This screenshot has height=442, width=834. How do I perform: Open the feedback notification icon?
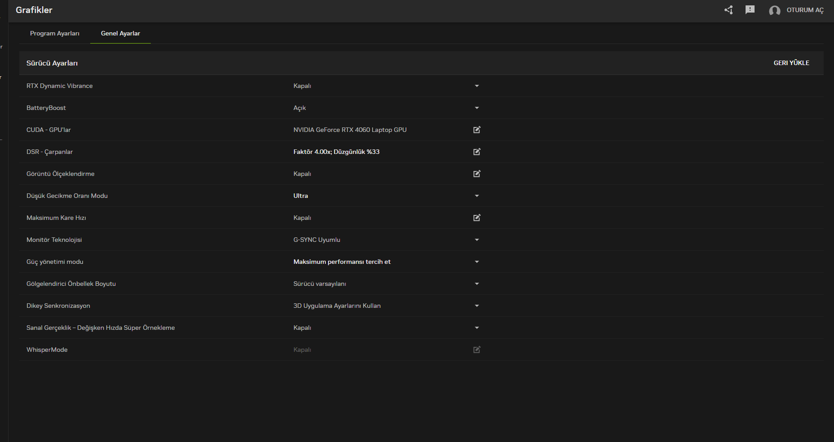click(x=750, y=10)
